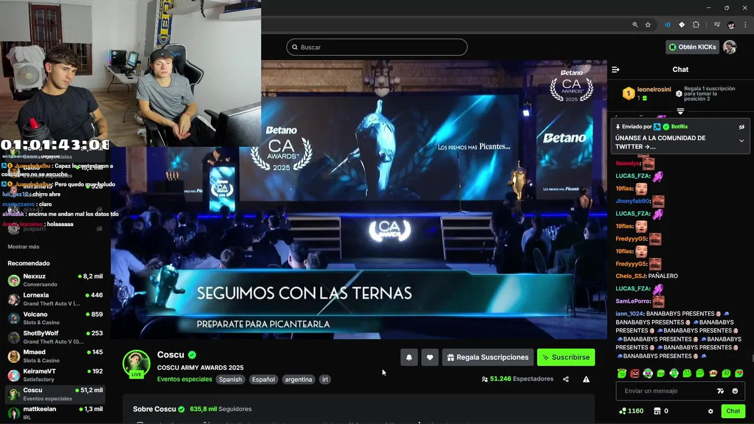Click the Obtén KICKs button

692,47
